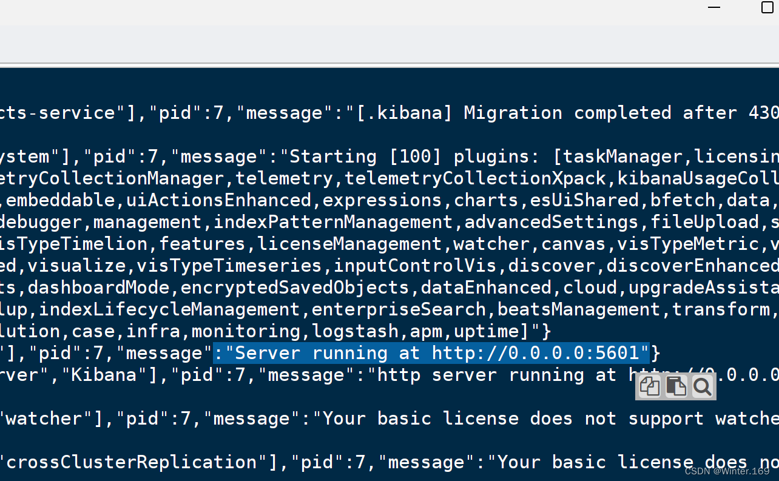779x481 pixels.
Task: Click "Starting [100] plugins" message text
Action: pos(410,156)
